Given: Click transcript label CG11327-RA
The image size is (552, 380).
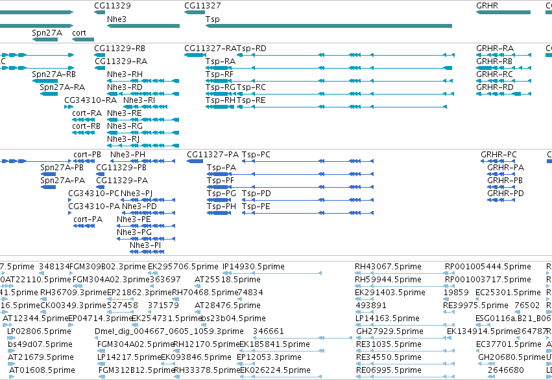Looking at the screenshot, I should click(x=211, y=49).
